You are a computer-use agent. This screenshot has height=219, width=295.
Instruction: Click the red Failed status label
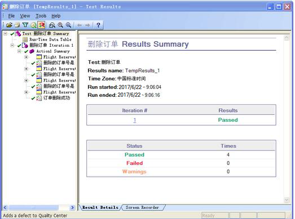[134, 163]
